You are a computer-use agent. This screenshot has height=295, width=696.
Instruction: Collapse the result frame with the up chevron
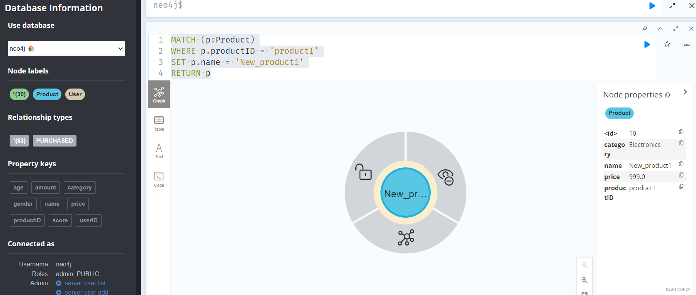pyautogui.click(x=660, y=29)
